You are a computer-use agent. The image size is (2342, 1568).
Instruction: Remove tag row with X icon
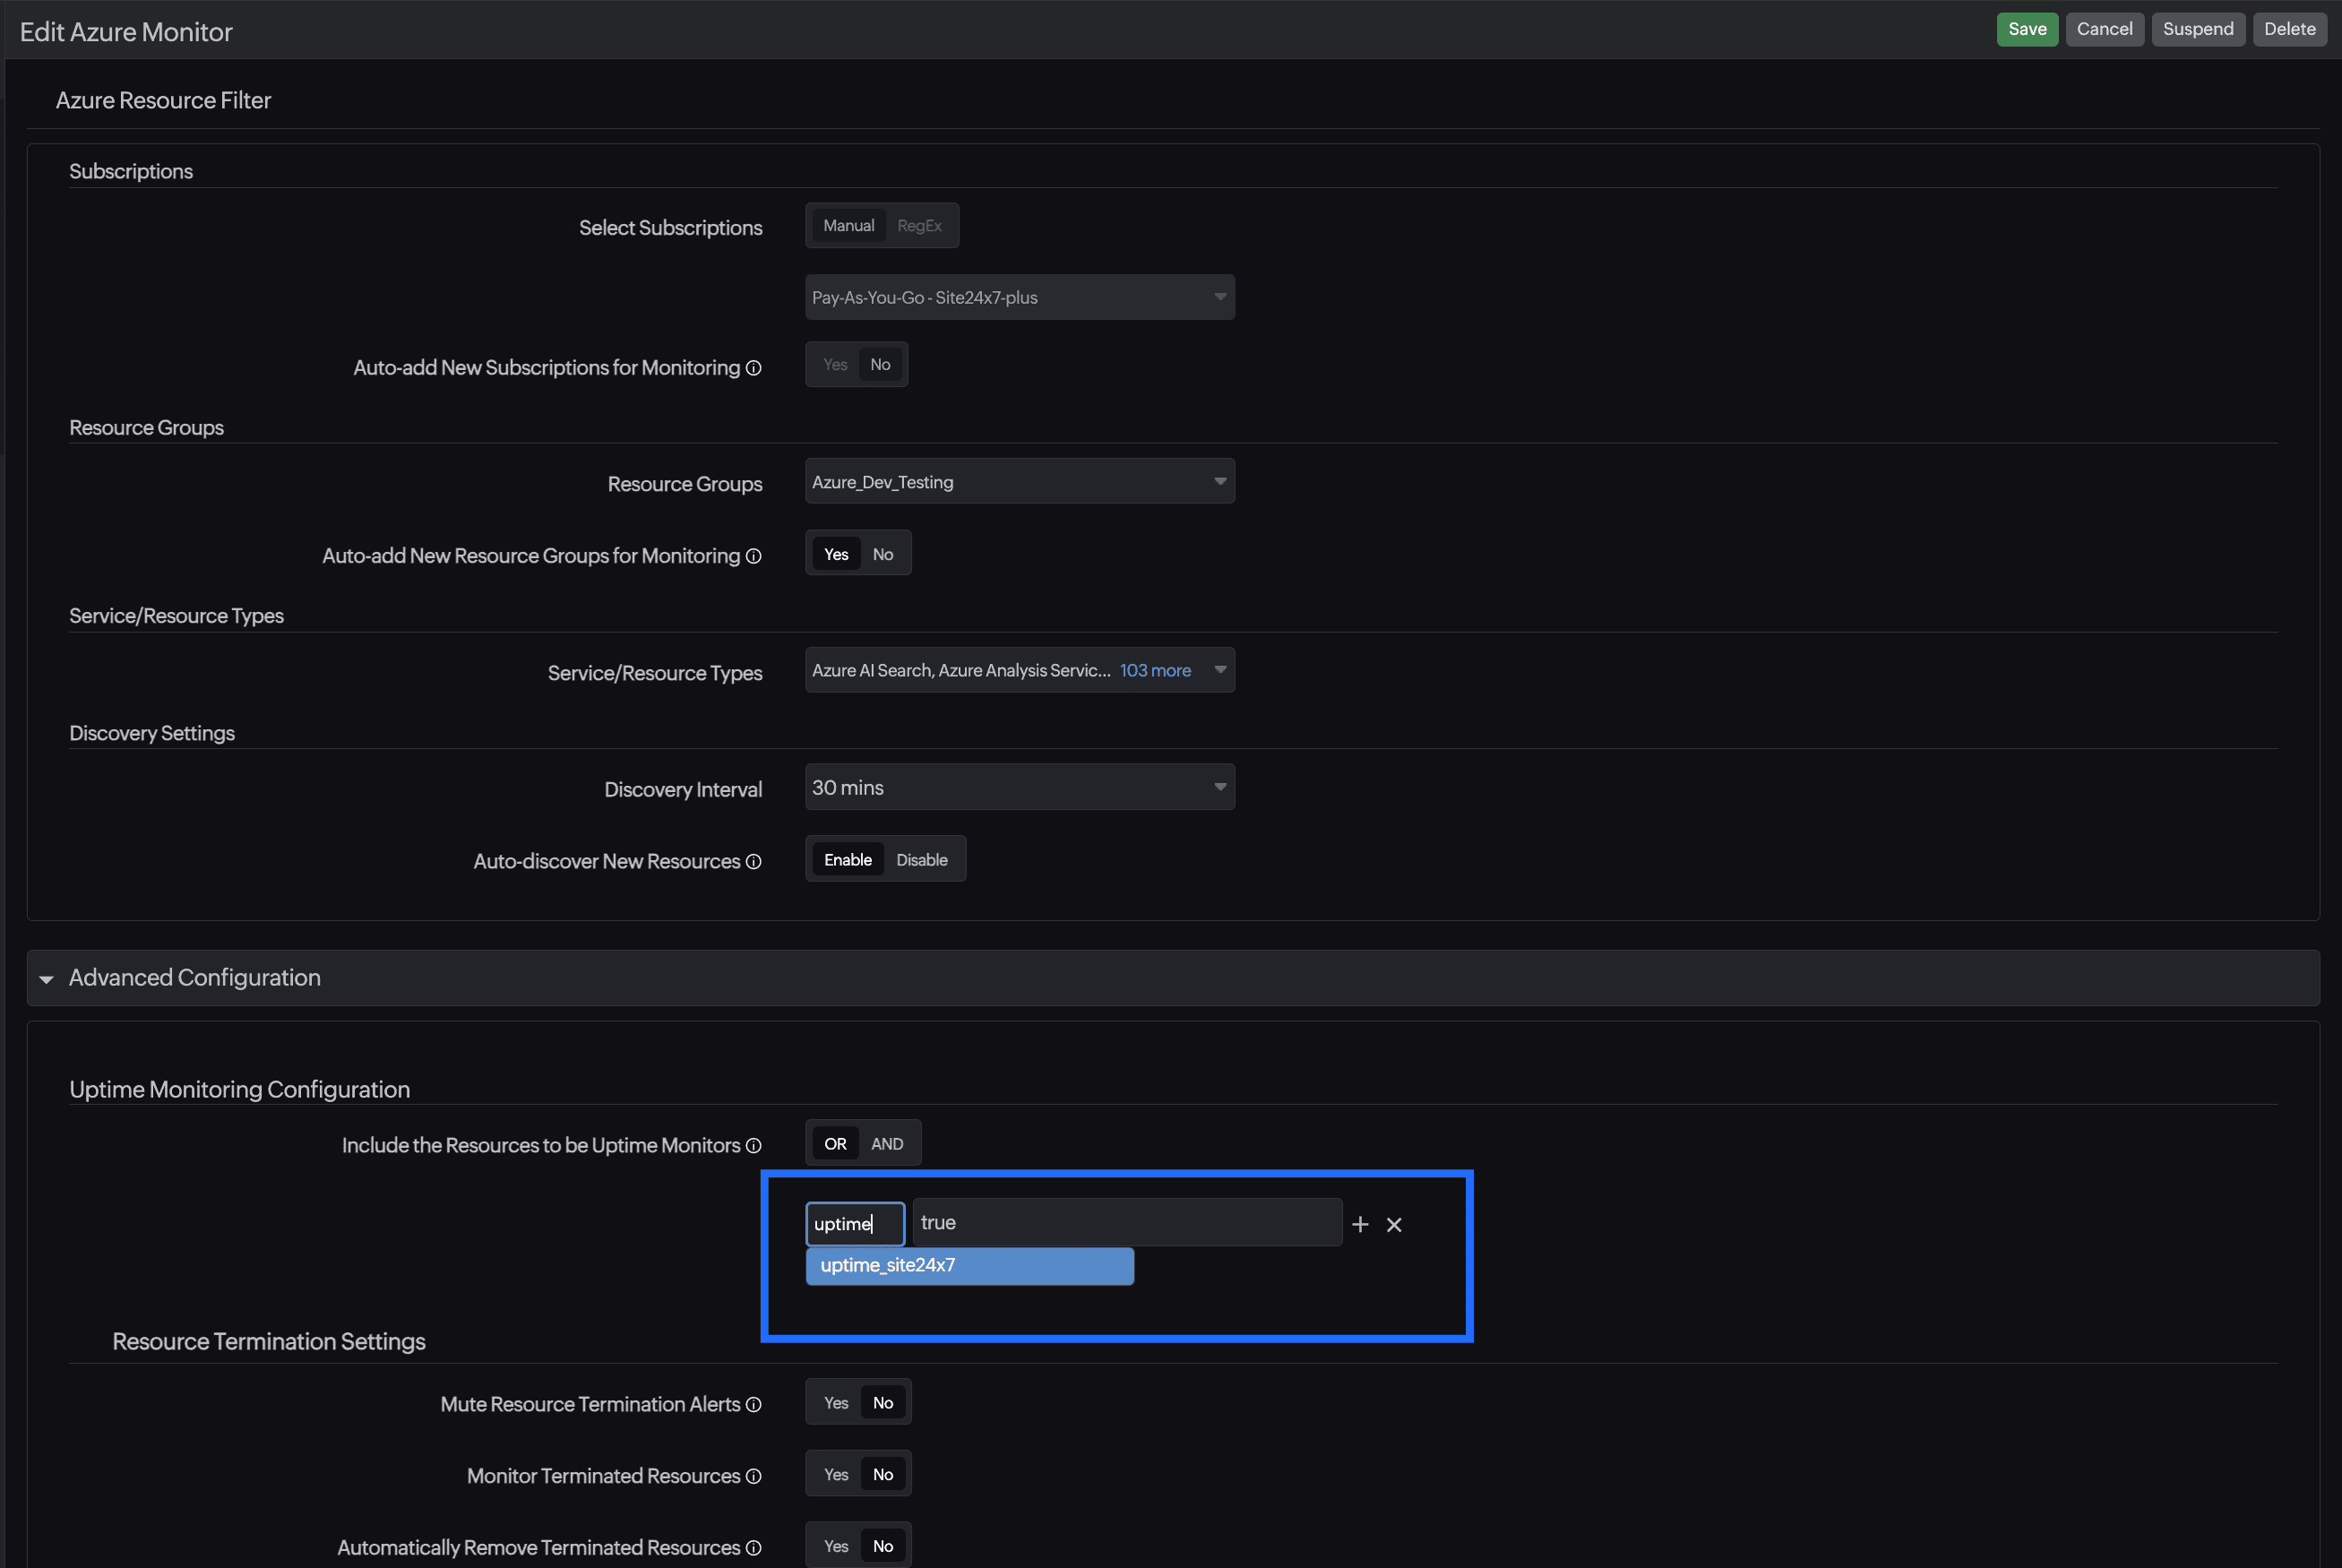click(1394, 1224)
